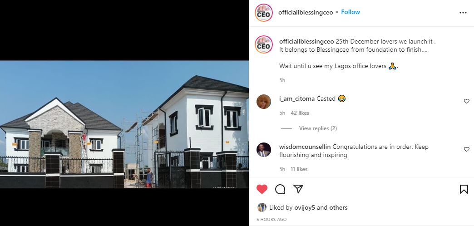Show others who liked the post
The width and height of the screenshot is (474, 226).
coord(338,207)
